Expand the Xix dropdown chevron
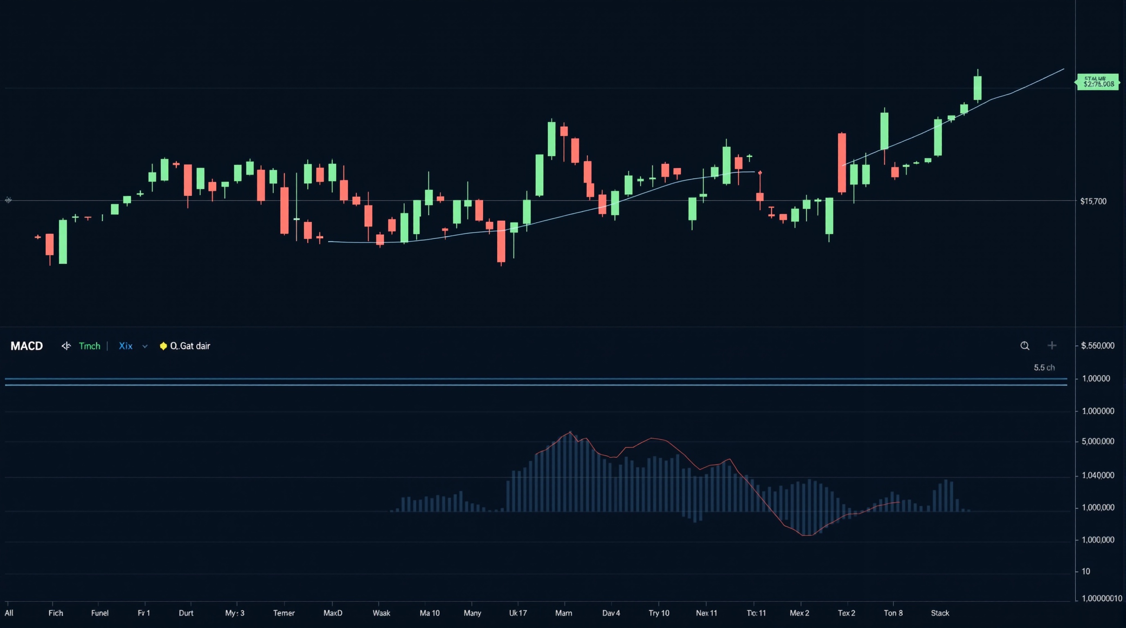Image resolution: width=1126 pixels, height=628 pixels. click(x=145, y=346)
